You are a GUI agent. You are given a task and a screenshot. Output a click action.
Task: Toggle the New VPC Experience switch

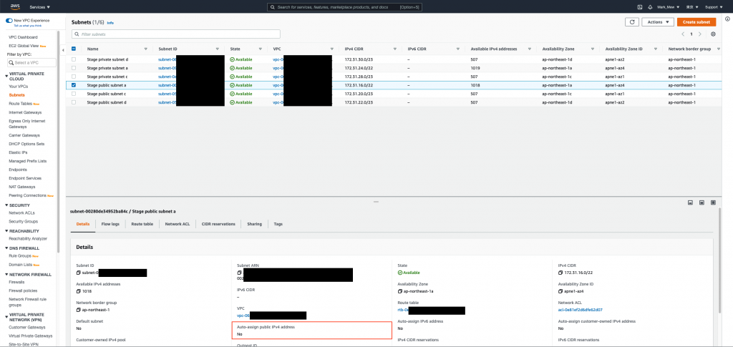[9, 21]
